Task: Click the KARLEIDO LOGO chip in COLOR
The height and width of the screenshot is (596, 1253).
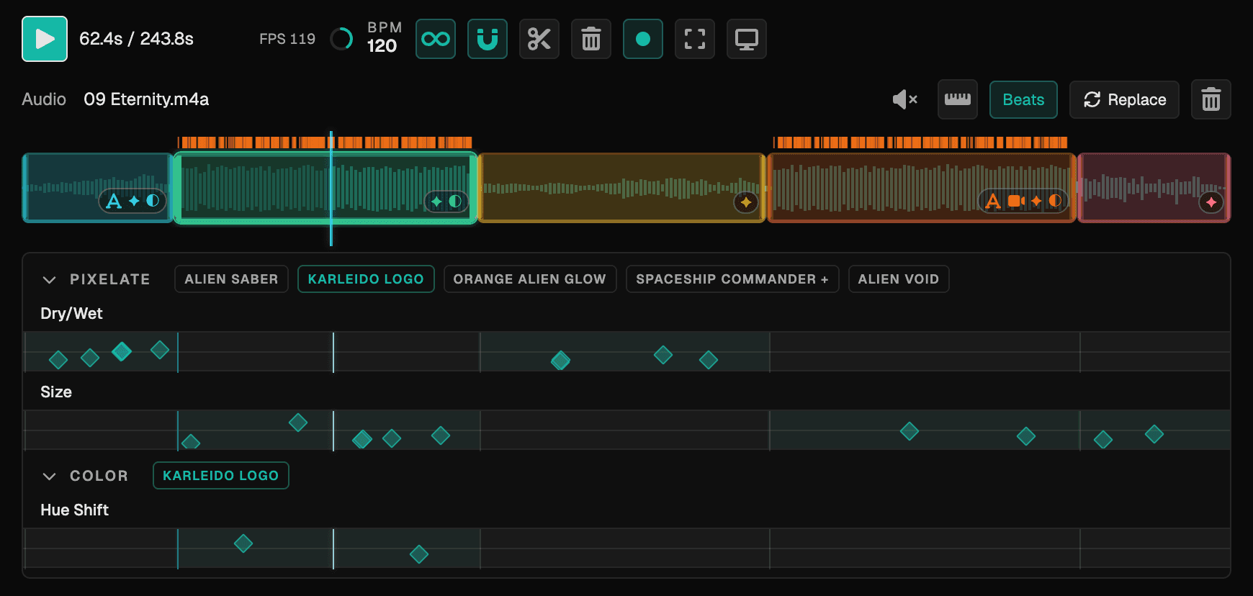Action: (221, 476)
